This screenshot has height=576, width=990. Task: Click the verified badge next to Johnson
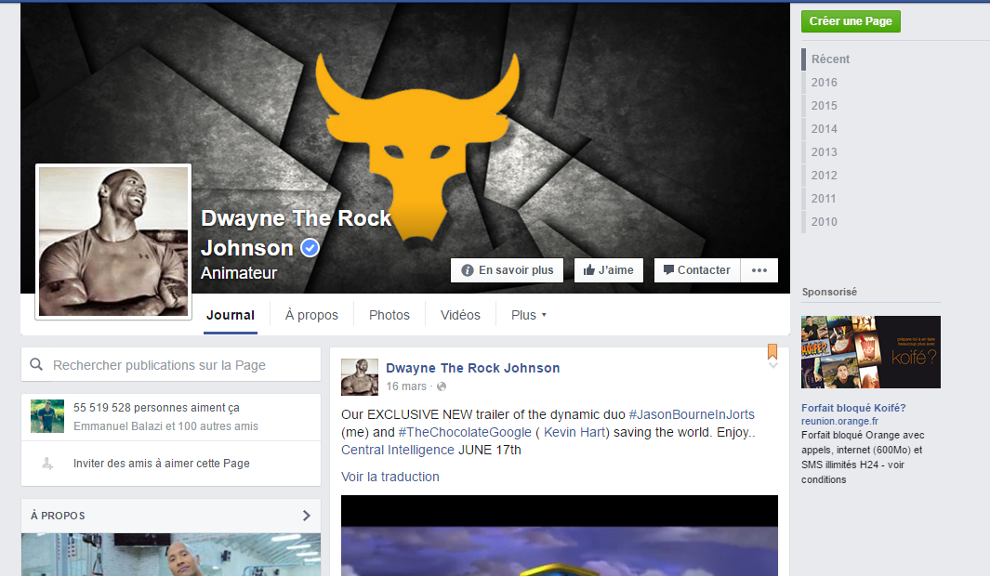tap(310, 248)
